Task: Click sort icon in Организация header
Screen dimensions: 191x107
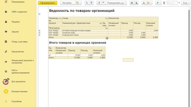Action: tap(61, 18)
